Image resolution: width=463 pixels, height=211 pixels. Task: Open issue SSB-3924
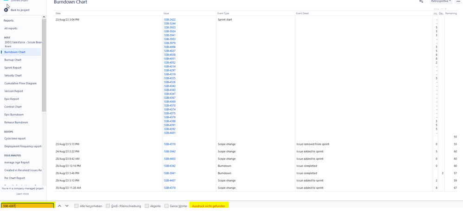click(170, 31)
